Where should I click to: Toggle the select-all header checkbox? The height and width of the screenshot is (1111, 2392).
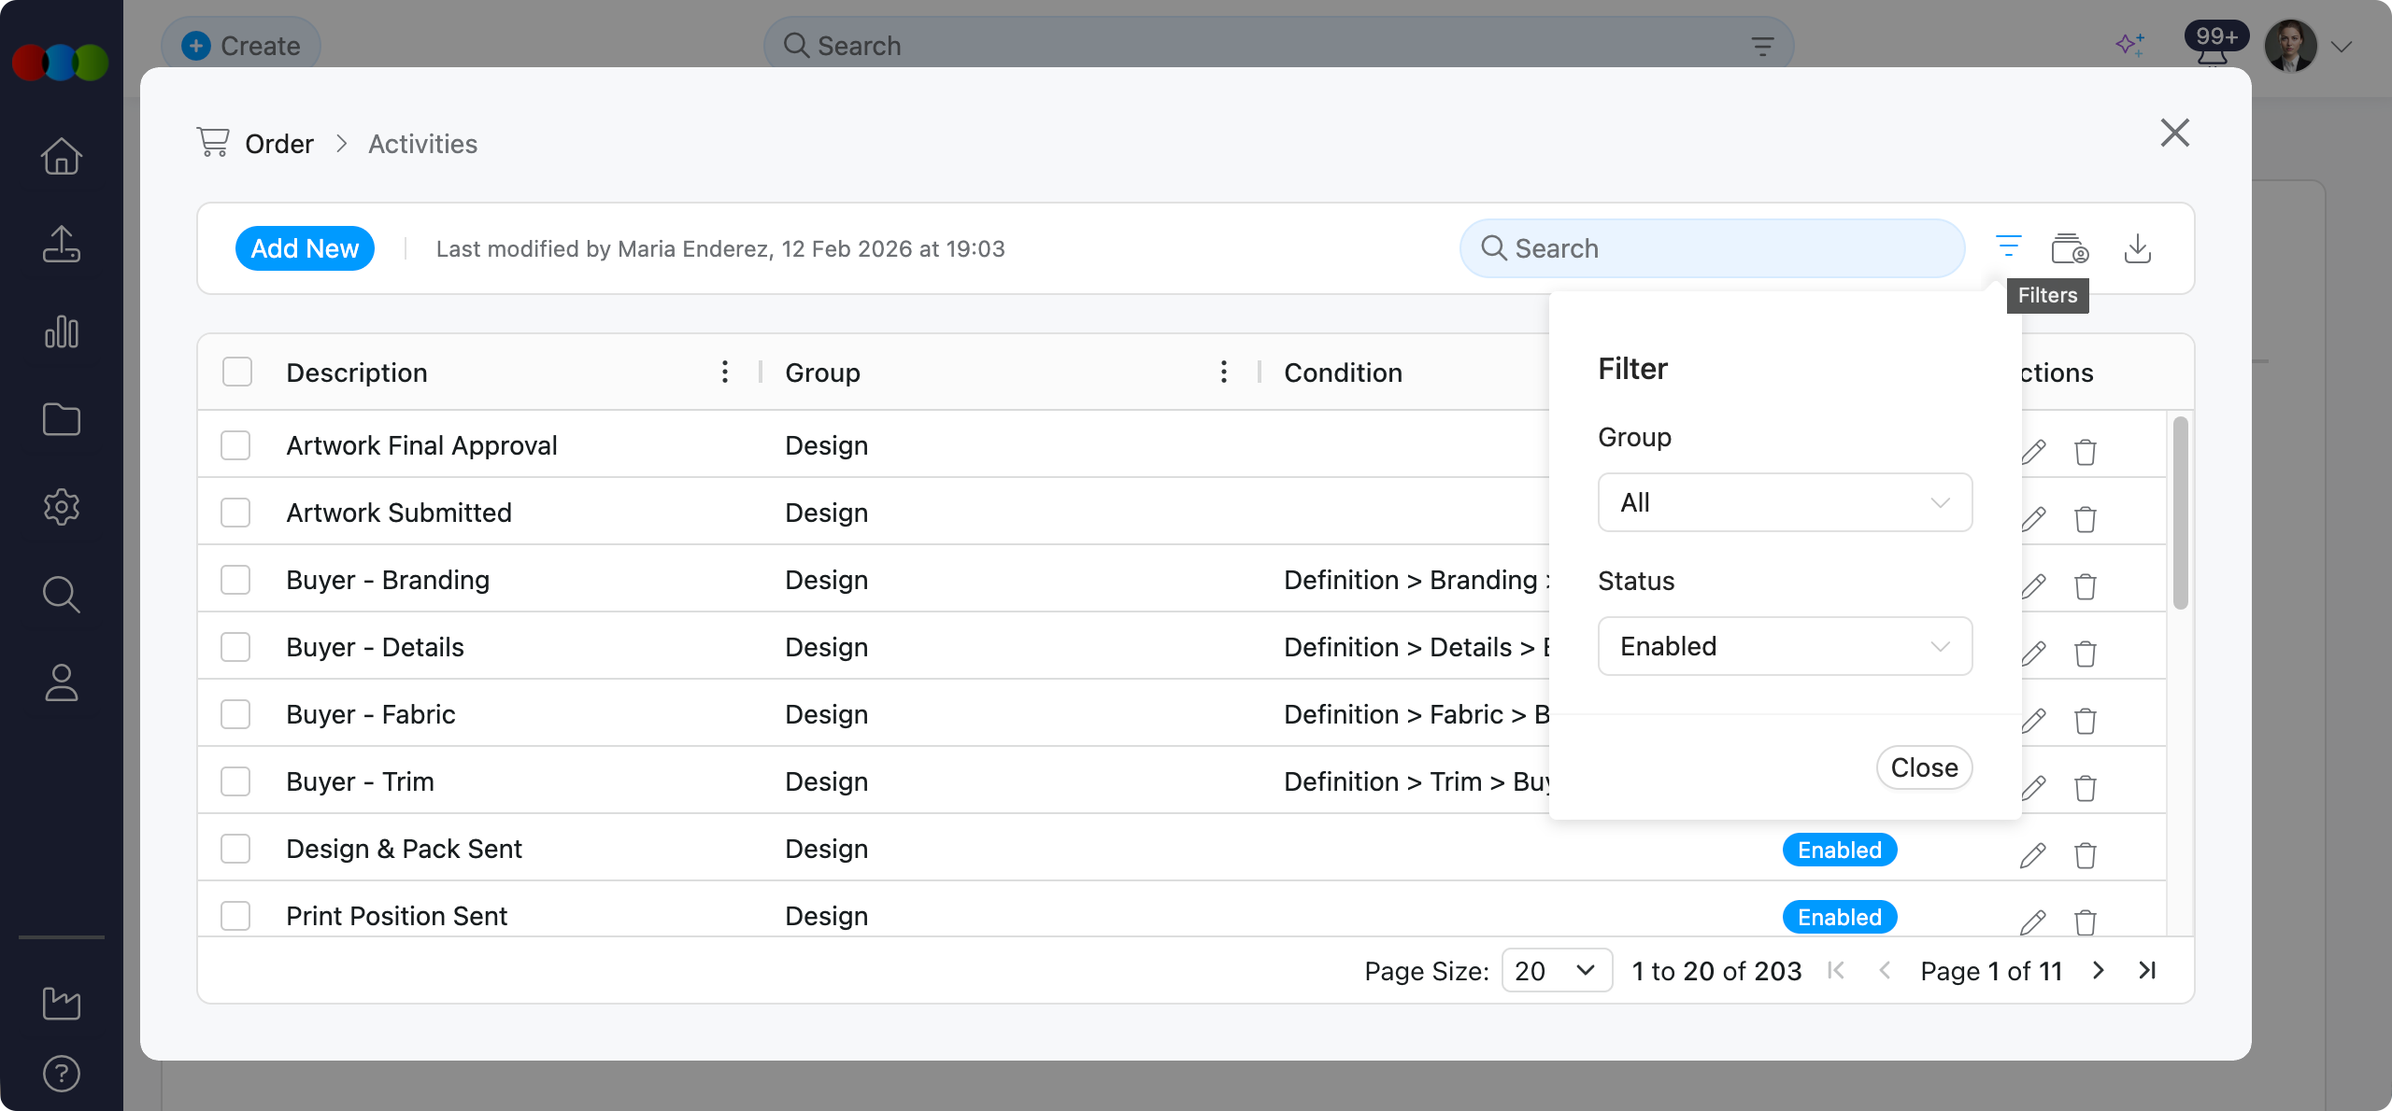pos(237,372)
